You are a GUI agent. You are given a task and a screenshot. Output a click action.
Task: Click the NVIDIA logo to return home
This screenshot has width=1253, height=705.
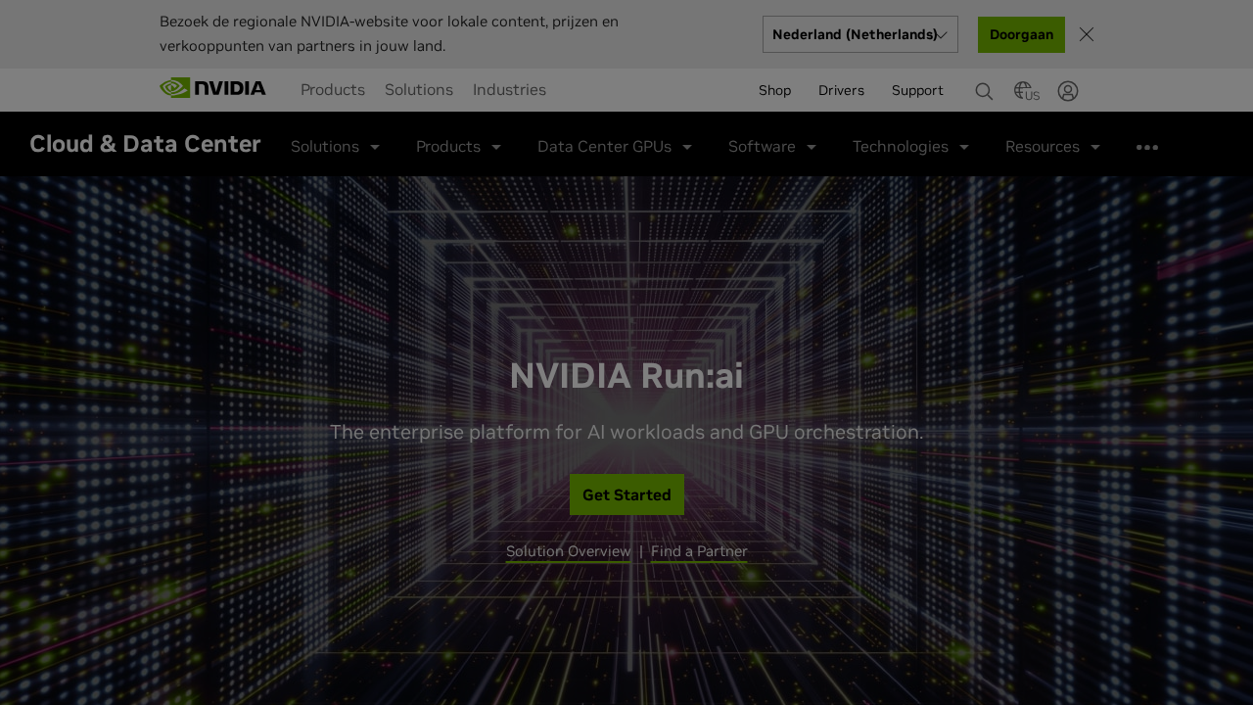(x=211, y=87)
